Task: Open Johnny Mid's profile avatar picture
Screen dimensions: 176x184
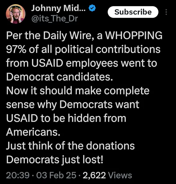Action: pos(15,14)
